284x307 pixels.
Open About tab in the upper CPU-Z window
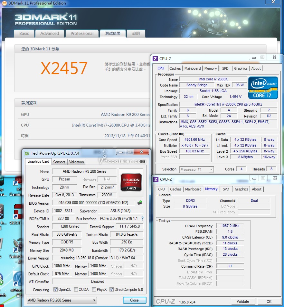[256, 68]
